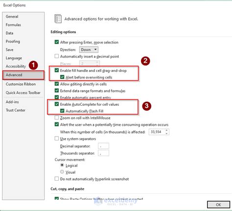Toggle 'Extend data range formats and formulas'
This screenshot has height=211, width=232.
pyautogui.click(x=57, y=91)
